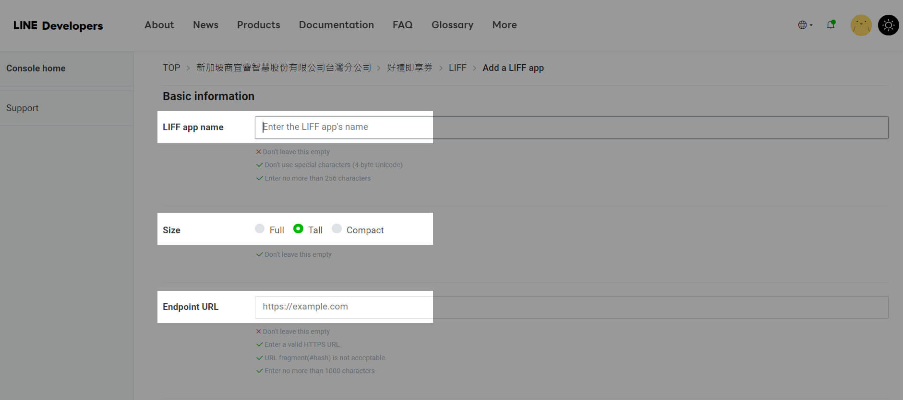
Task: Open the Glossary menu item
Action: click(x=452, y=25)
